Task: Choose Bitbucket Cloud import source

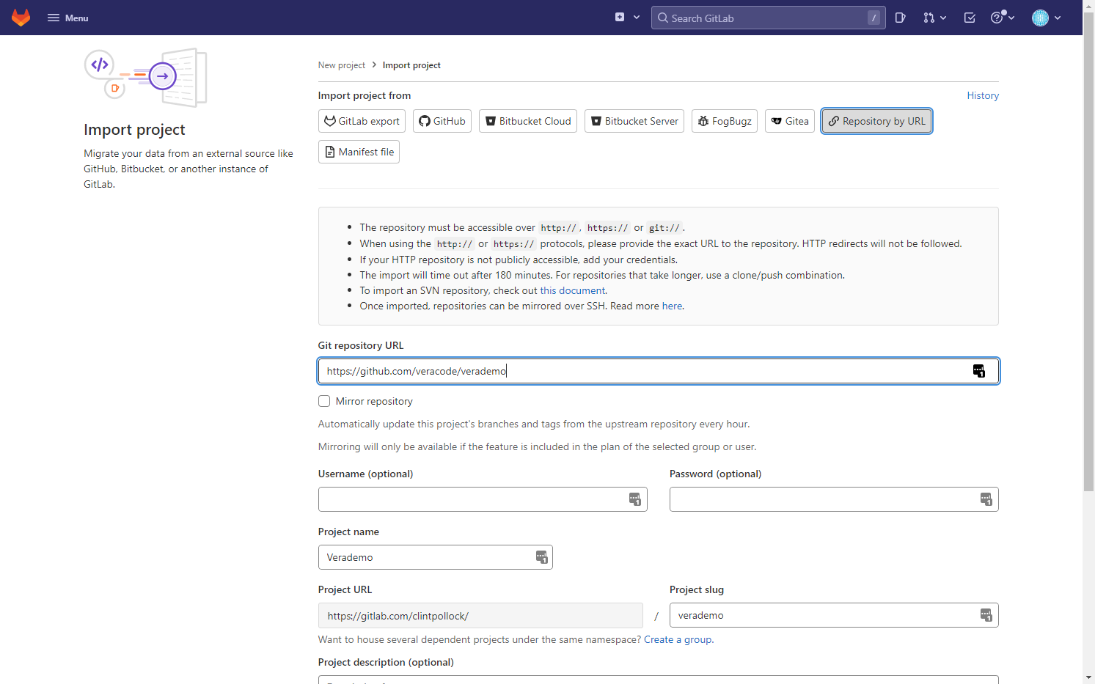Action: pyautogui.click(x=528, y=121)
